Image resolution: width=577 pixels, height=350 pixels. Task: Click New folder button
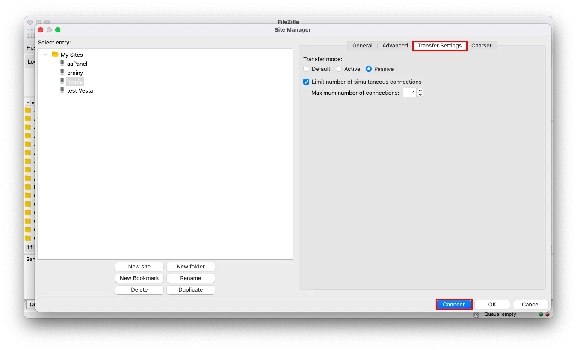point(191,266)
